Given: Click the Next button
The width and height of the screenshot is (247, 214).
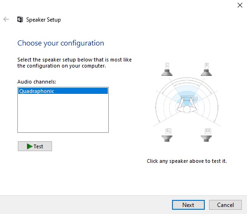Looking at the screenshot, I should pyautogui.click(x=188, y=205).
